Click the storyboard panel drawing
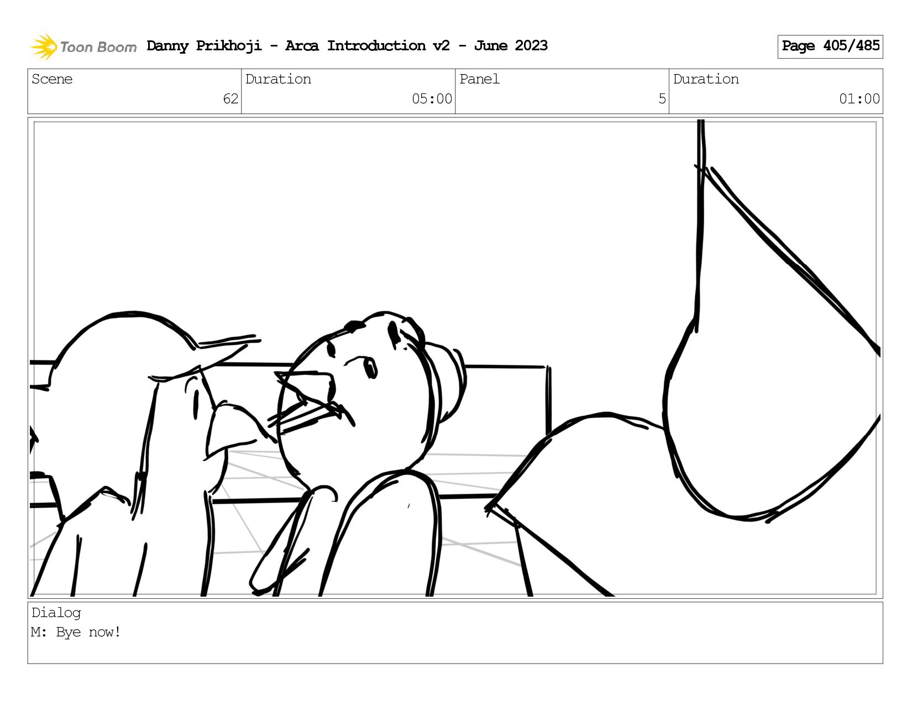This screenshot has width=912, height=705. click(x=455, y=358)
